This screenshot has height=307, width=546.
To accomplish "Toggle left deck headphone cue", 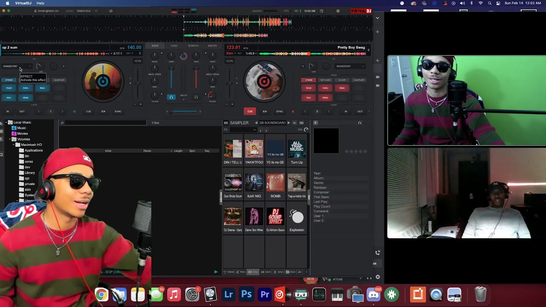I will 171,97.
